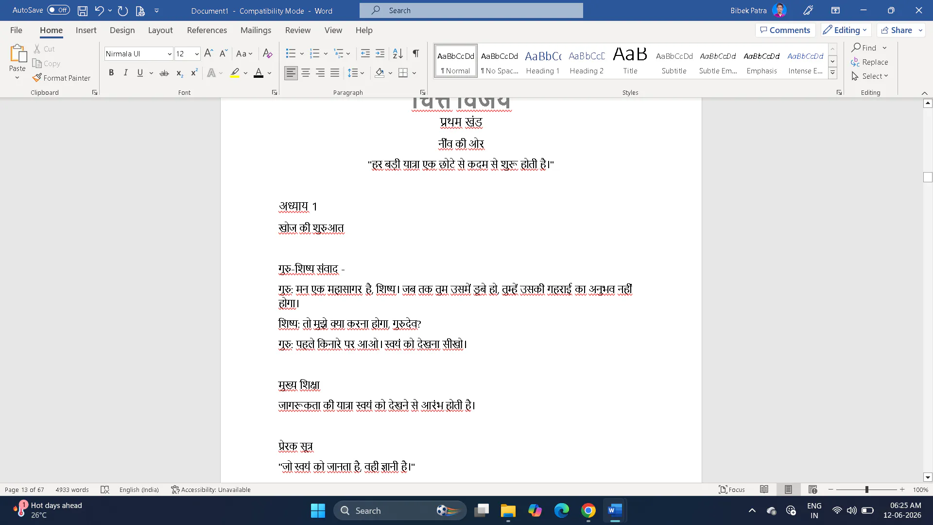Switch to the Design tab

pos(122,30)
